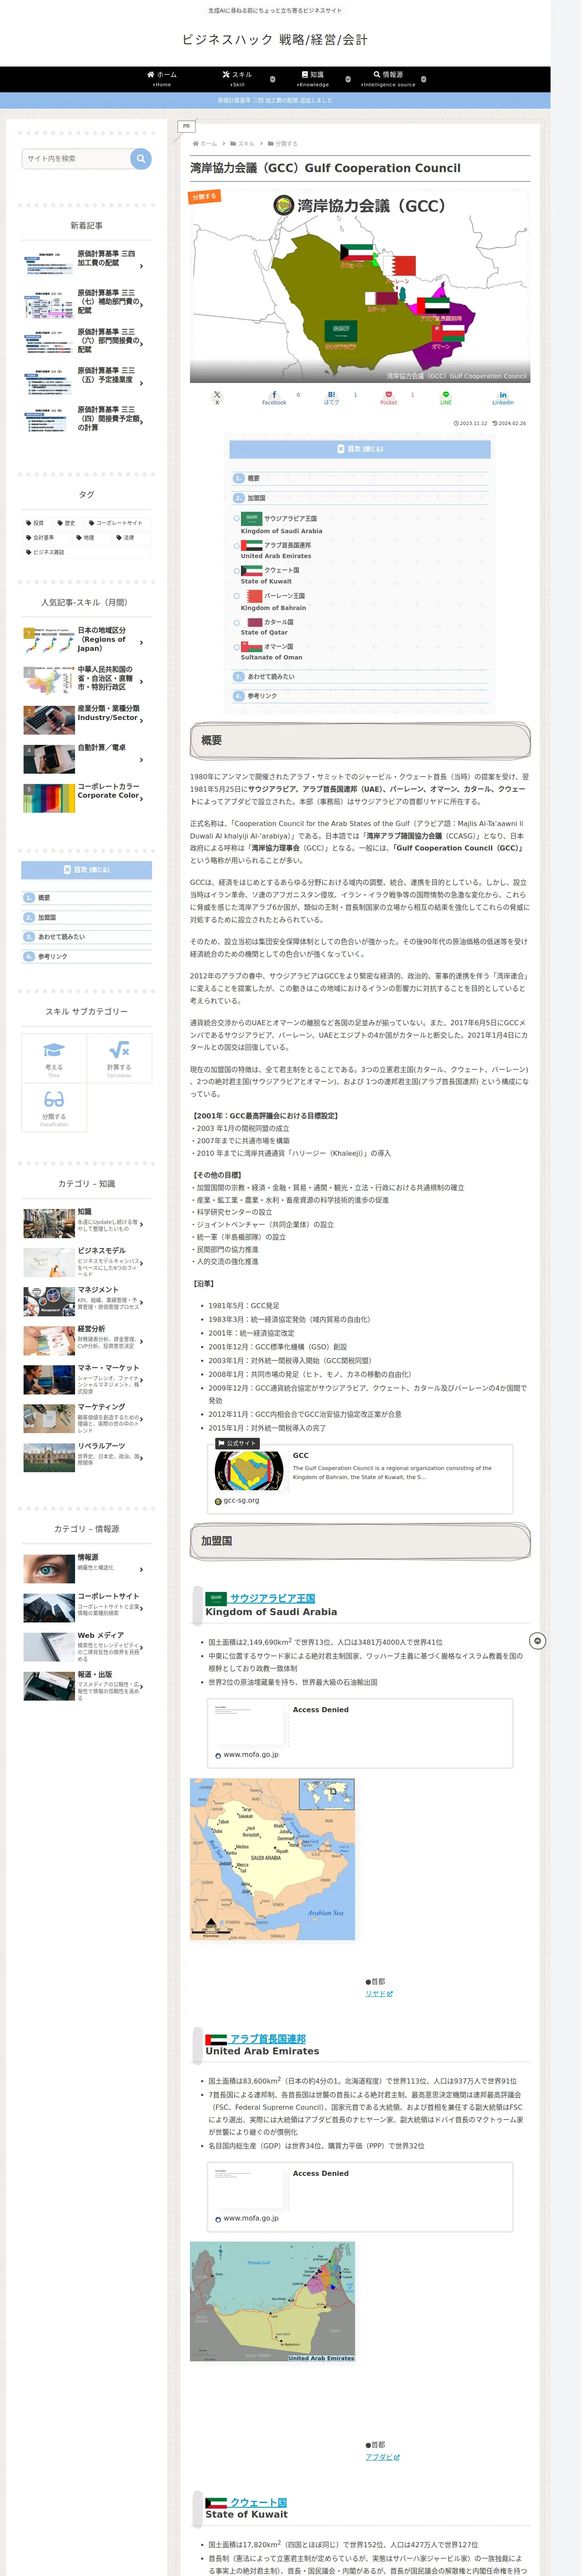The image size is (581, 2576).
Task: Open the 知識 Knowledge menu item
Action: [x=313, y=79]
